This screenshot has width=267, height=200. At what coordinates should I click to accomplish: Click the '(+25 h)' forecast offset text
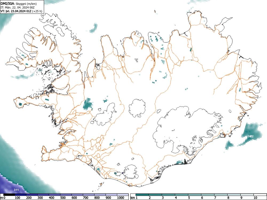pos(37,11)
